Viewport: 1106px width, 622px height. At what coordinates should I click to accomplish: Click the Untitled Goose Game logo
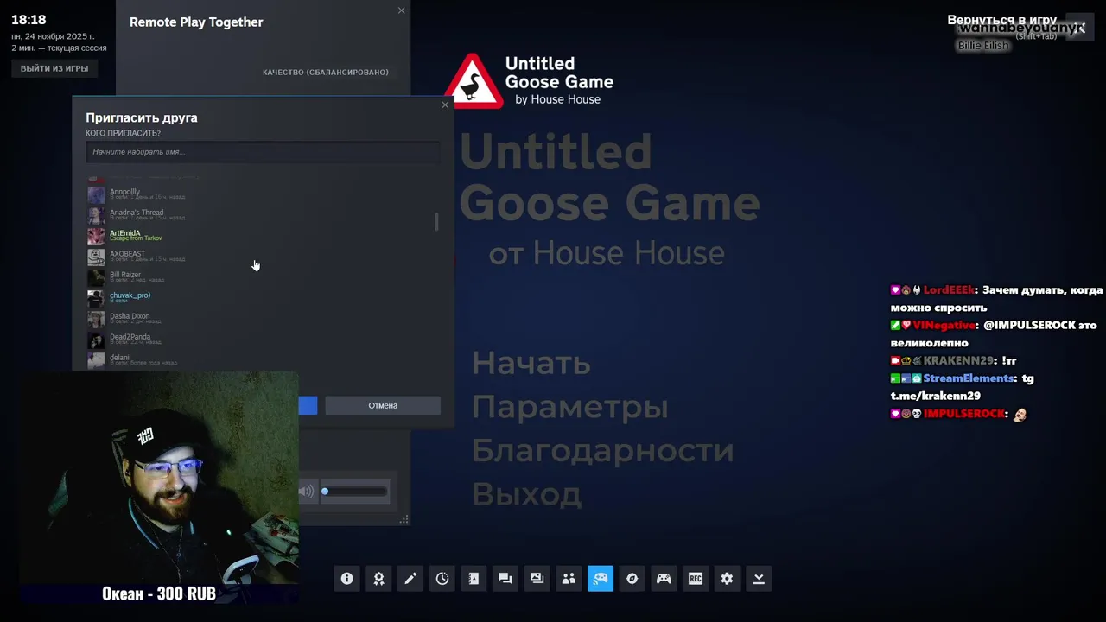coord(529,80)
